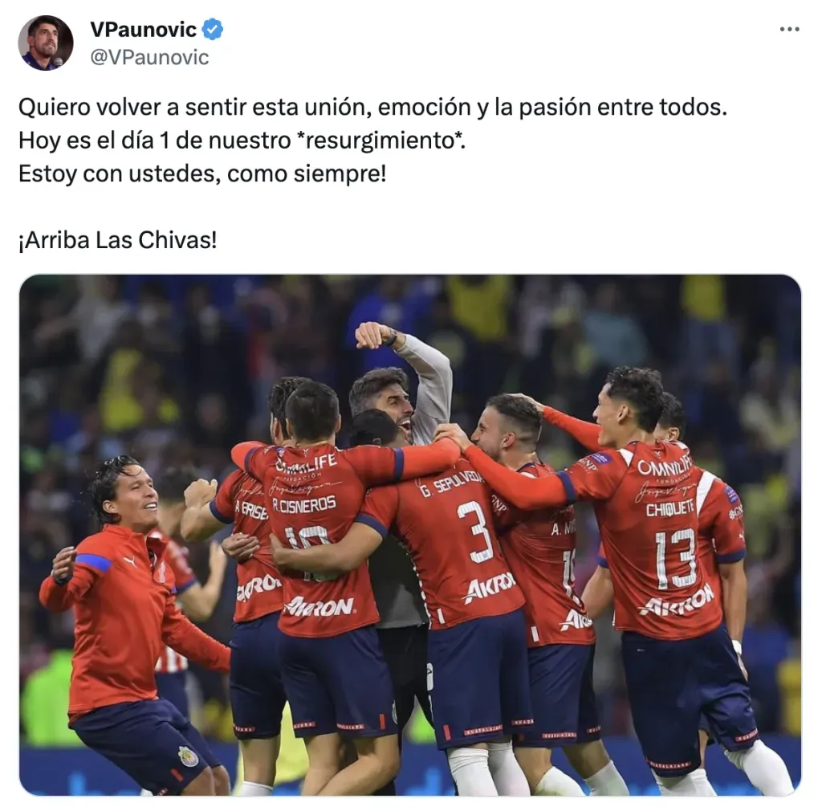This screenshot has width=822, height=811.
Task: Click the Akron logo below number 13
Action: click(x=676, y=601)
